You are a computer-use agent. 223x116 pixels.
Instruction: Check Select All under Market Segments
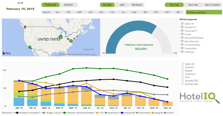click(x=182, y=23)
